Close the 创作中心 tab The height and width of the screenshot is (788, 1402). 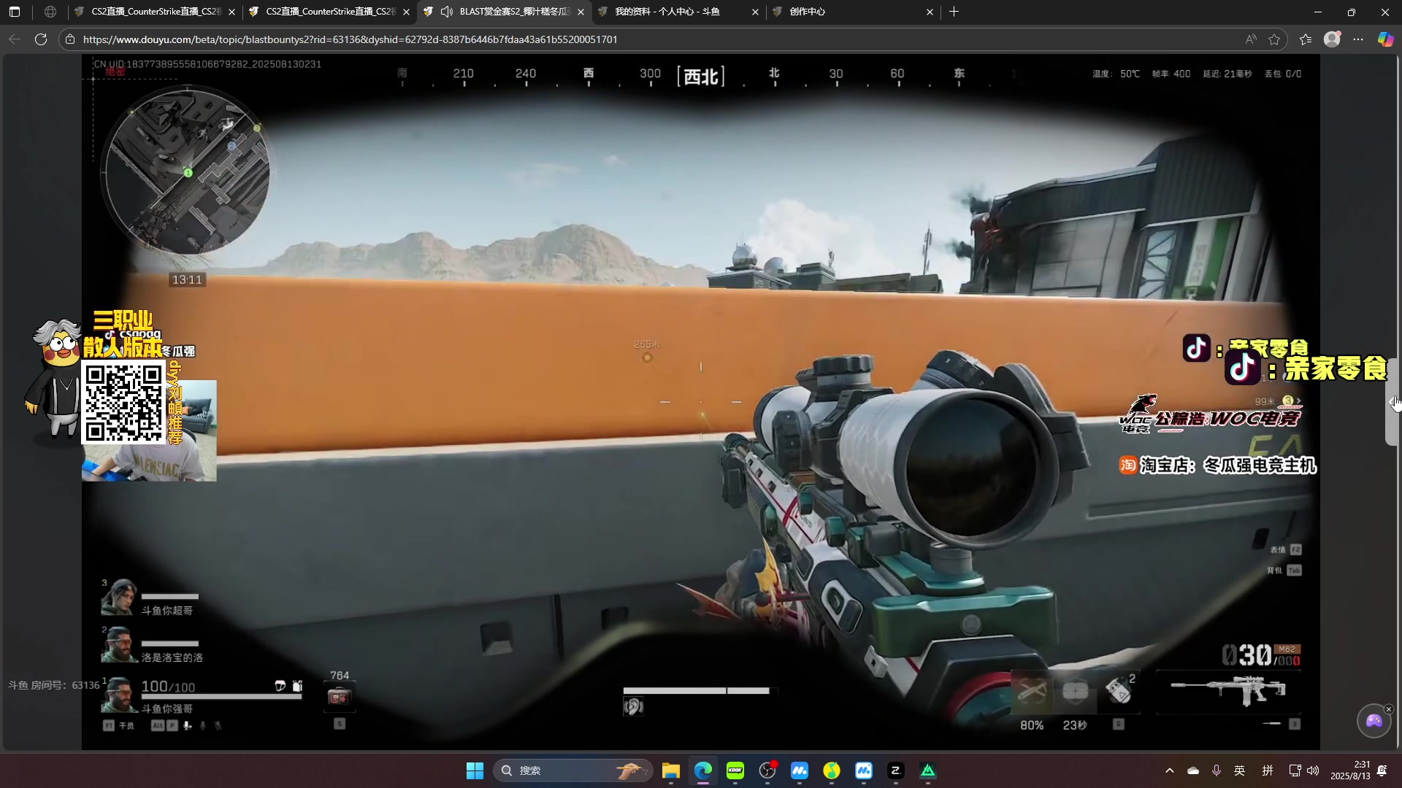coord(930,12)
